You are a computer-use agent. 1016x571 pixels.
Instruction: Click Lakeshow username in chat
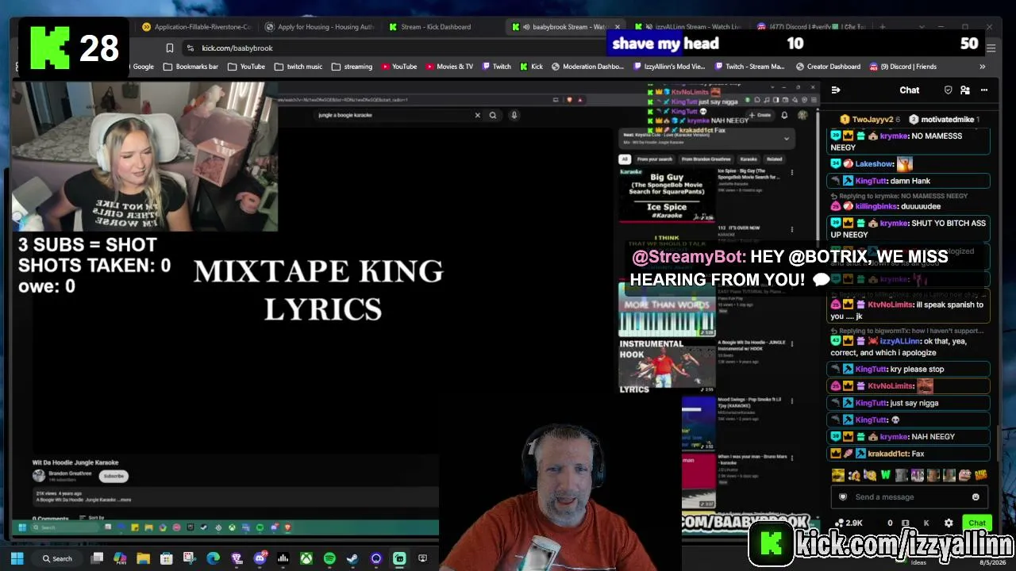click(875, 164)
